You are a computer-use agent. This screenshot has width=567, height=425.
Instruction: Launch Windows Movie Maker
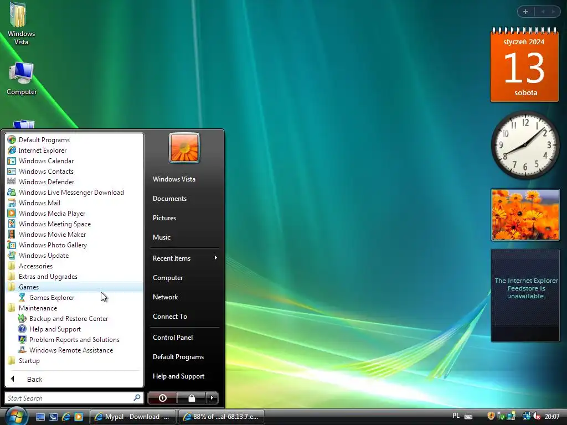click(47, 234)
